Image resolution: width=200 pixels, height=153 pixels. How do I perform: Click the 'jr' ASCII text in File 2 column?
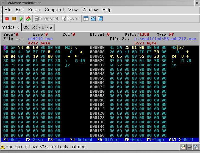(x=174, y=65)
